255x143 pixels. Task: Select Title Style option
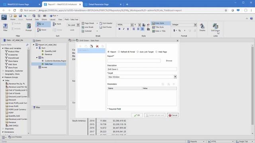pos(158,27)
